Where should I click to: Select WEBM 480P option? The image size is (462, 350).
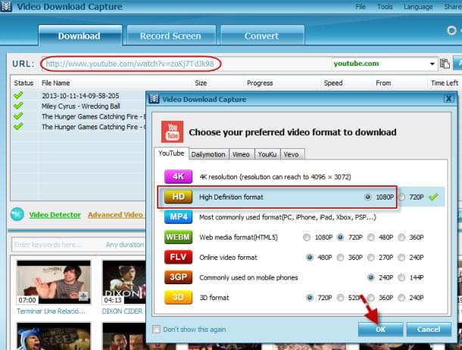click(371, 237)
